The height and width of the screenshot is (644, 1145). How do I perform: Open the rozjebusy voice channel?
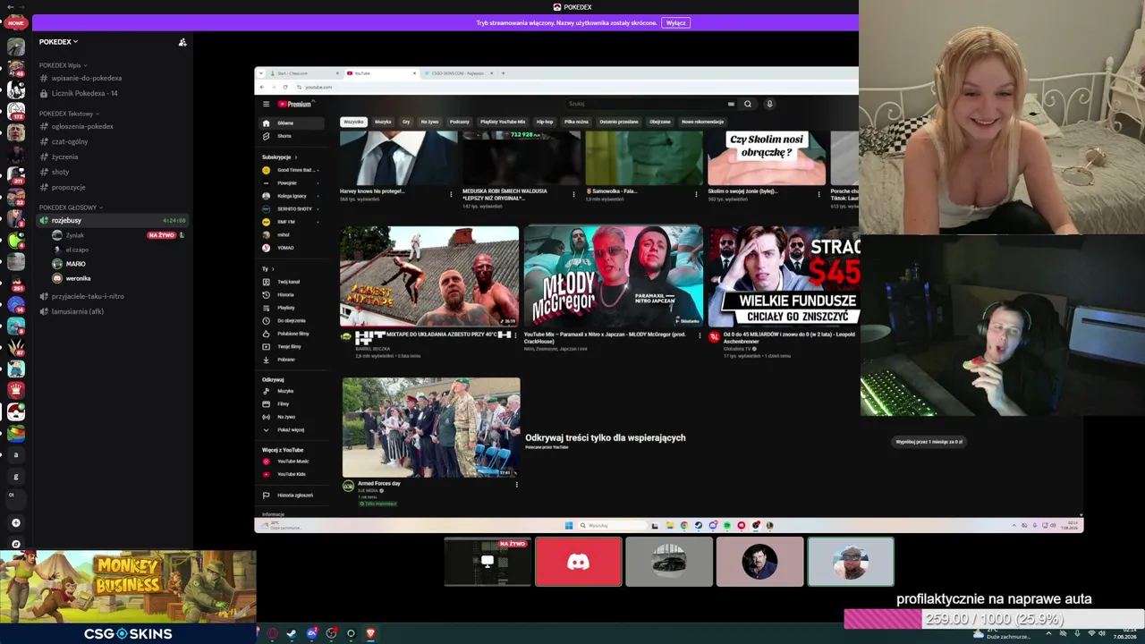(112, 220)
